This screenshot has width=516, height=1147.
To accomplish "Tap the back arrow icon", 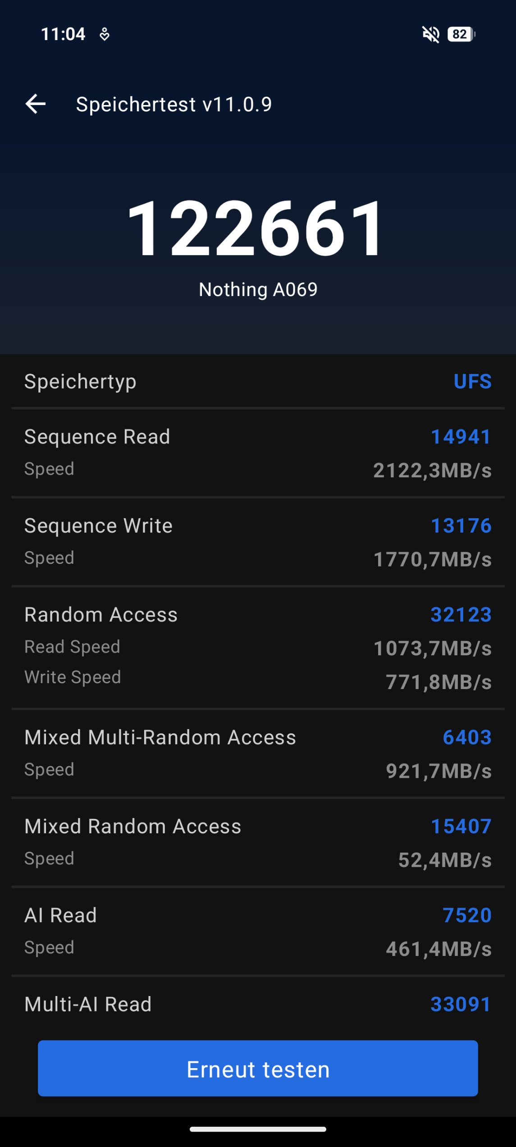I will point(36,104).
